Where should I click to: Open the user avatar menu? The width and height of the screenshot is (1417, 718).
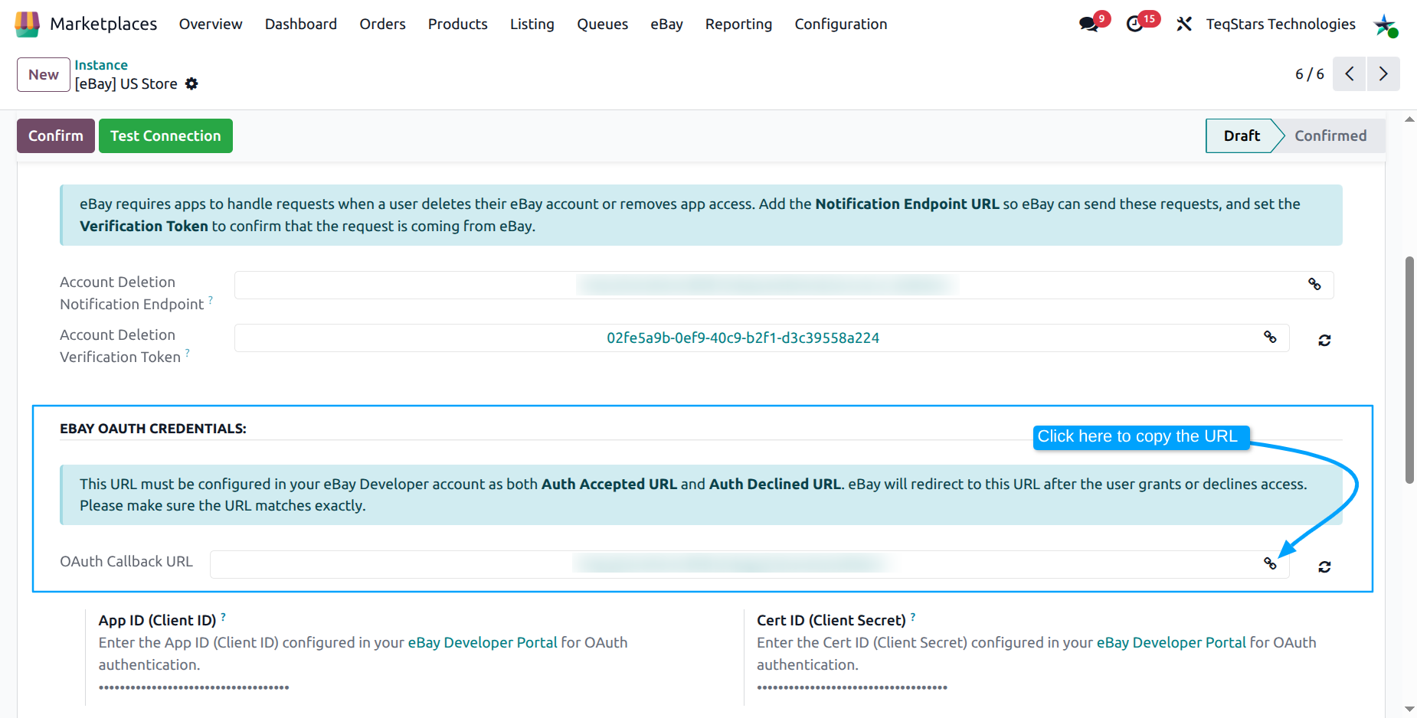1386,24
